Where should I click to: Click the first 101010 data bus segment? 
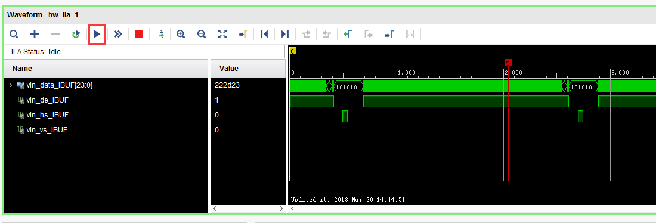point(348,87)
